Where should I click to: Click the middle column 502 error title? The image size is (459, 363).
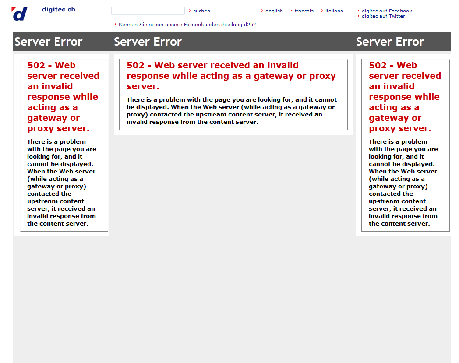(x=231, y=75)
